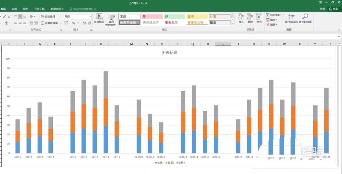The image size is (342, 174).
Task: Open Find and Select (查找和选择)
Action: tap(305, 19)
